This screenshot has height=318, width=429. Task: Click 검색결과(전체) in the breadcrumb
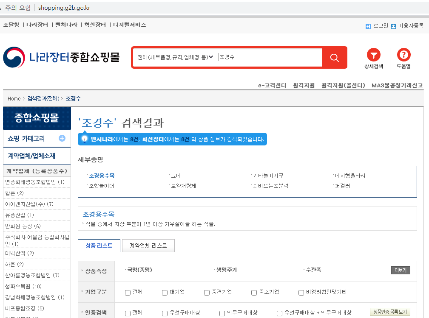[x=43, y=98]
